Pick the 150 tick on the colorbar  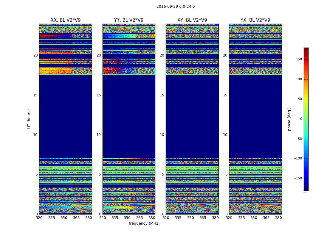click(298, 59)
